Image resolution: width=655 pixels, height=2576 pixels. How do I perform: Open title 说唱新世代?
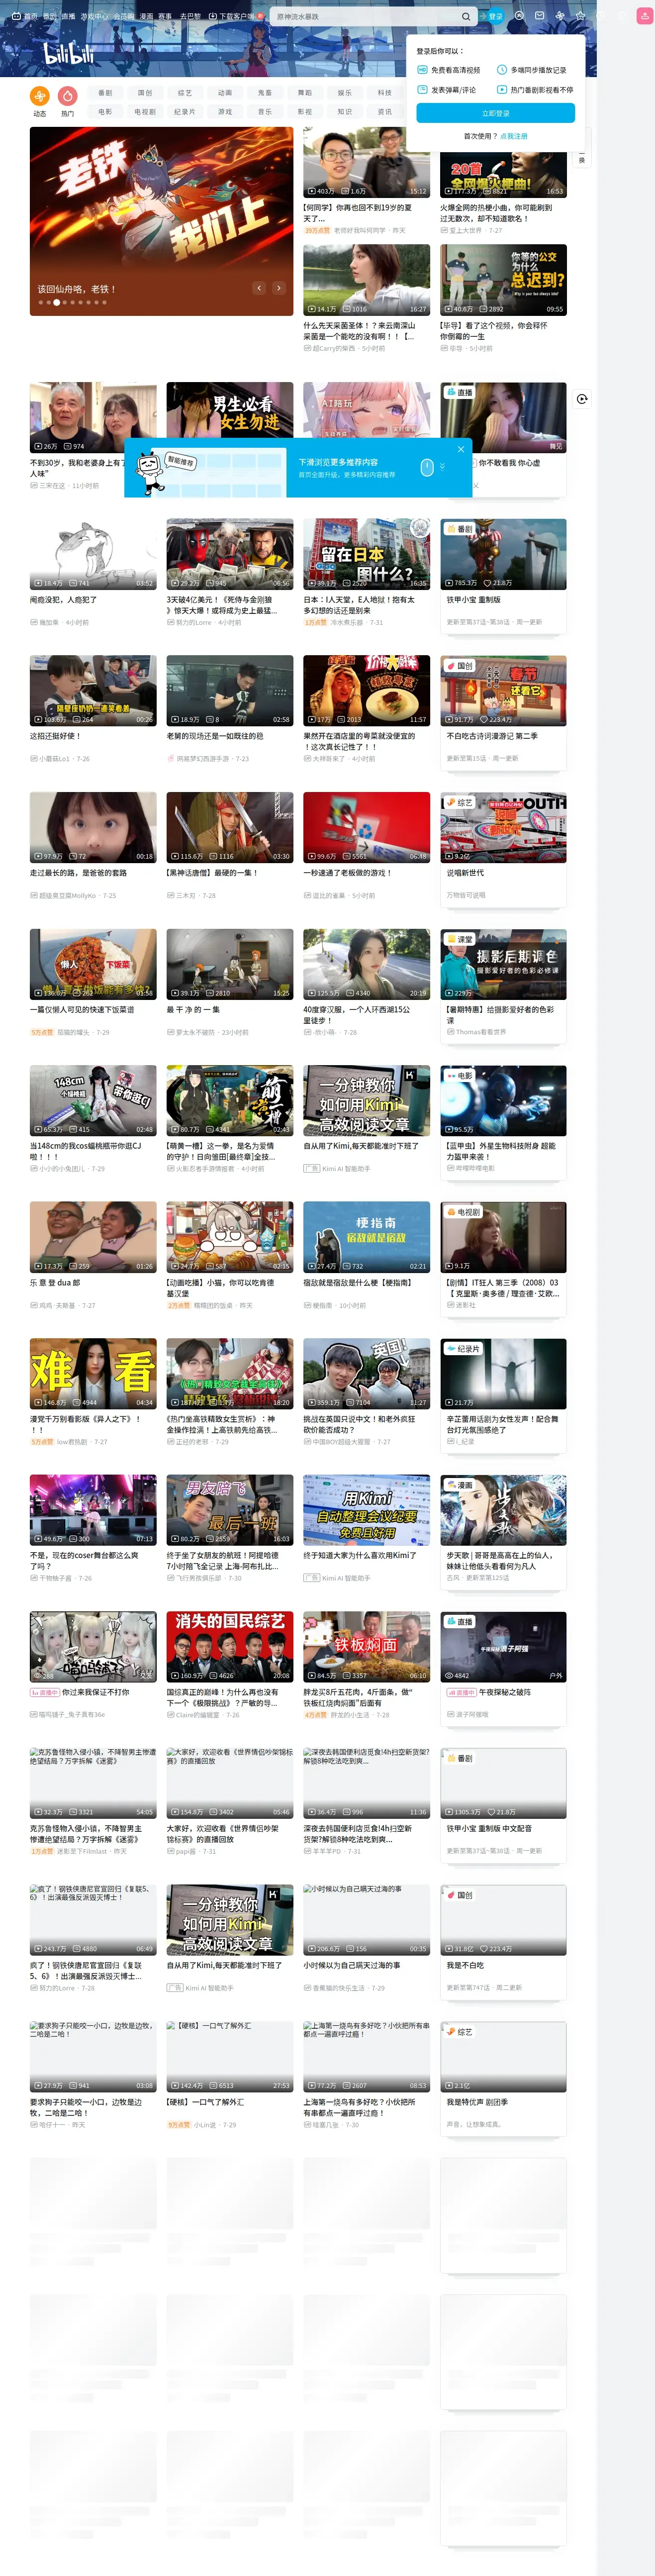465,873
